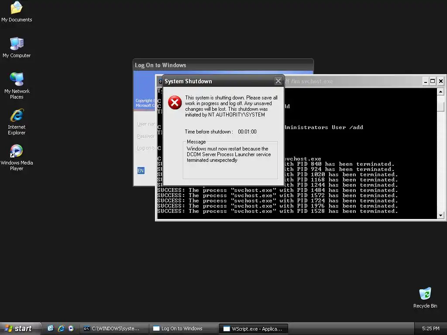Launch Windows Media Player from quick launch
Screen dimensions: 447x335
coord(71,328)
